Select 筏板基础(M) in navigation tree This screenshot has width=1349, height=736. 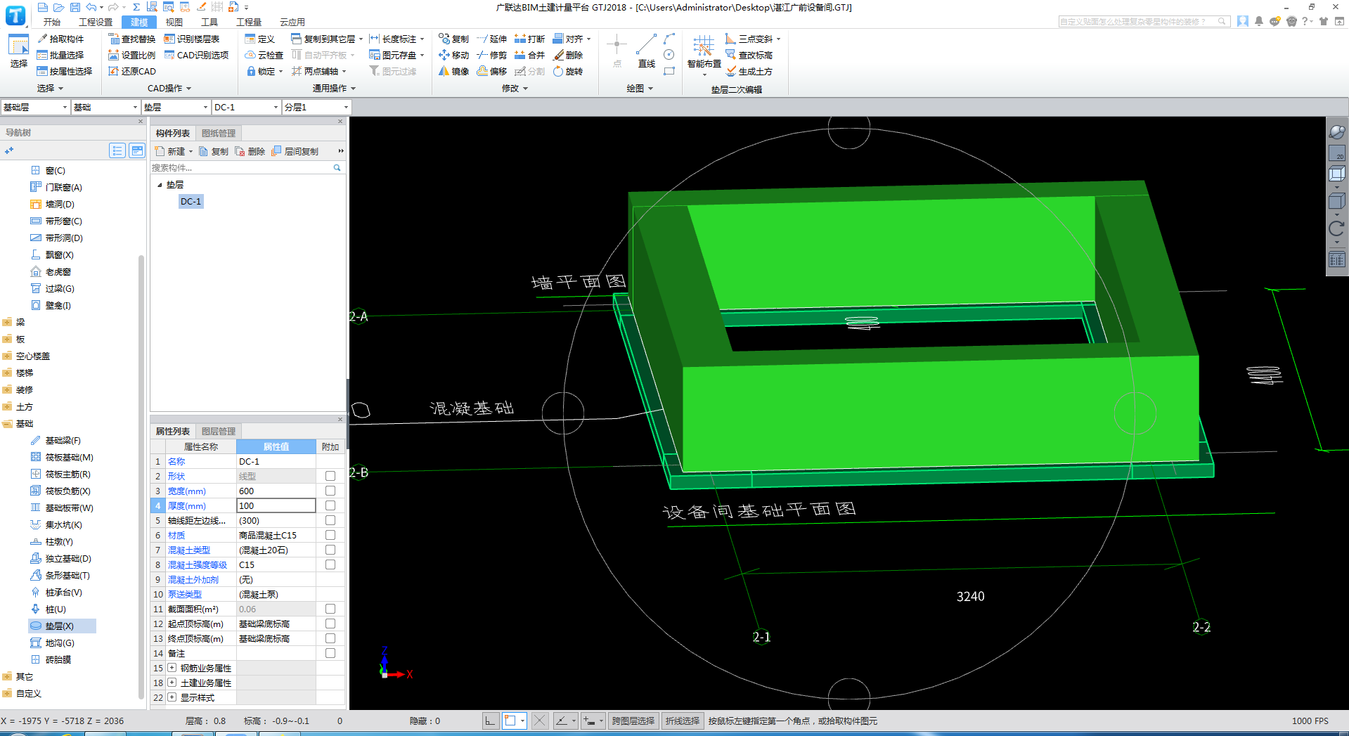[x=62, y=457]
